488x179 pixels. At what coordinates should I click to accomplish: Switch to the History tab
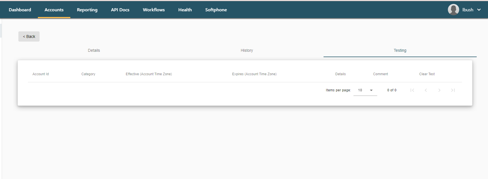(x=247, y=50)
